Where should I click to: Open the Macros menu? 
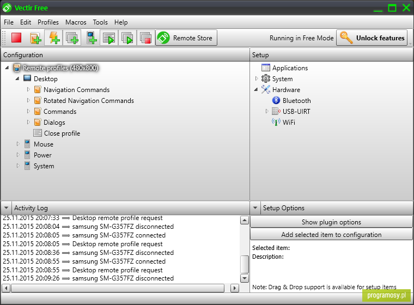(76, 22)
